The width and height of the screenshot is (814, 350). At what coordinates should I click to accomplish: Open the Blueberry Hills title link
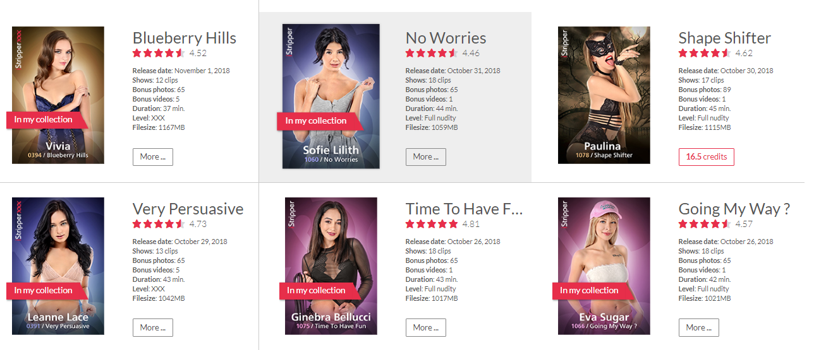(x=185, y=38)
